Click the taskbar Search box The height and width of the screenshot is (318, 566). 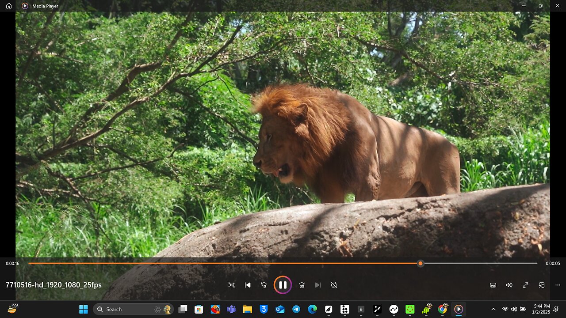[133, 309]
